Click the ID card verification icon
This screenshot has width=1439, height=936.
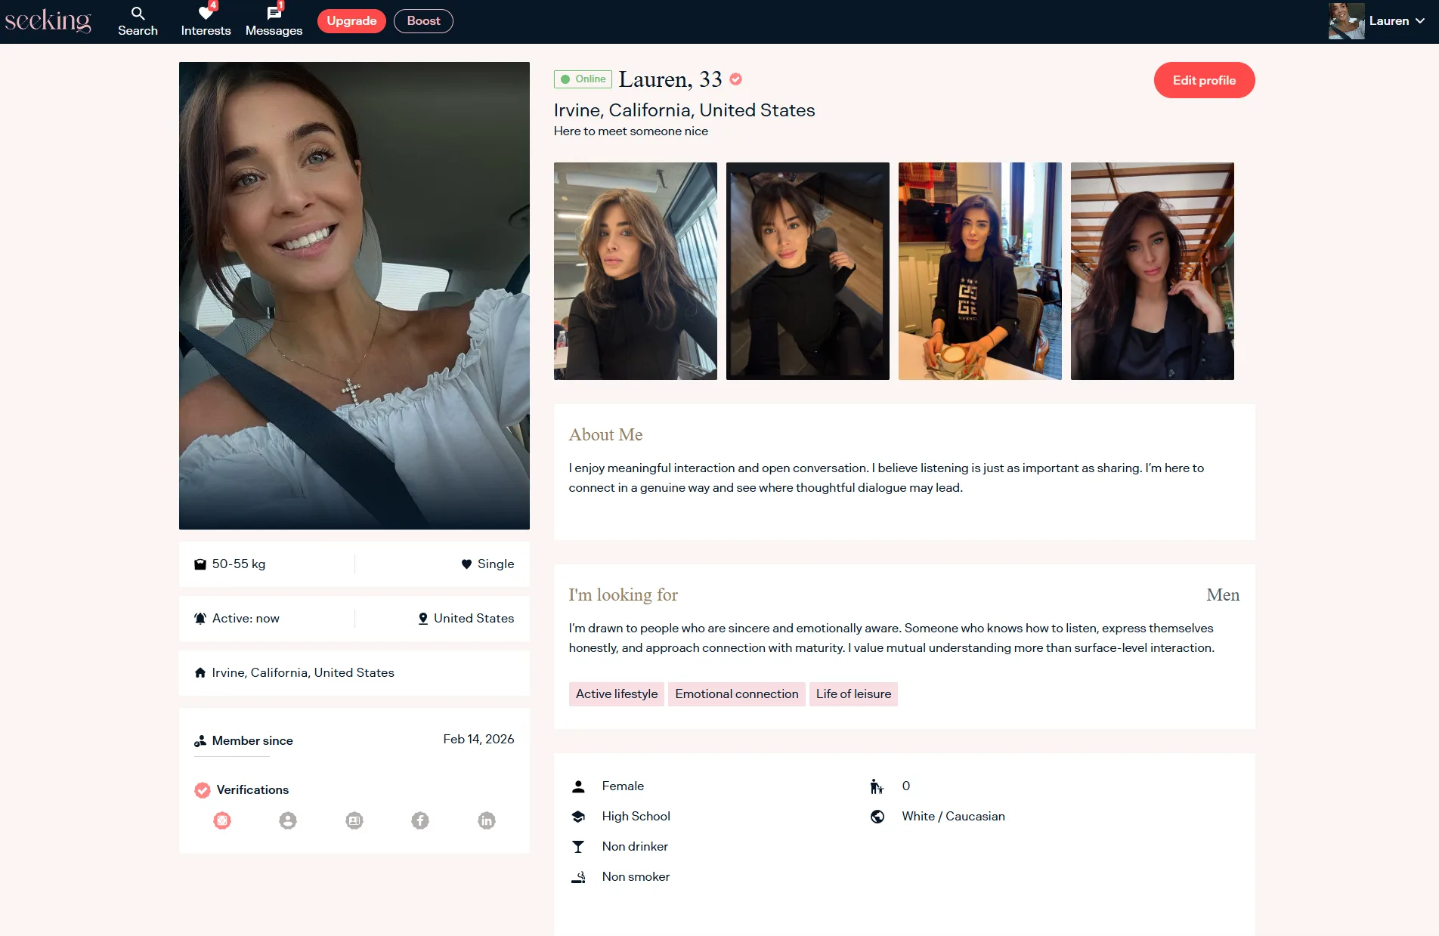coord(354,820)
